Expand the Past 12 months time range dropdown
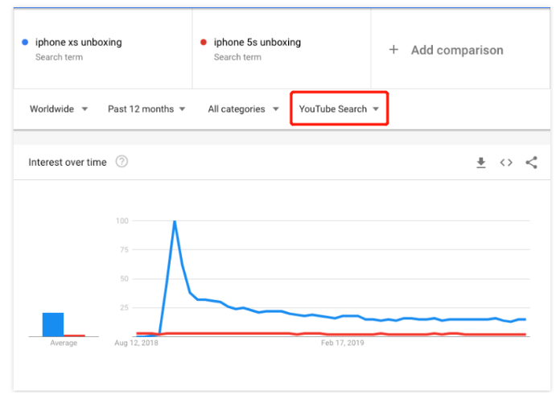 [146, 109]
